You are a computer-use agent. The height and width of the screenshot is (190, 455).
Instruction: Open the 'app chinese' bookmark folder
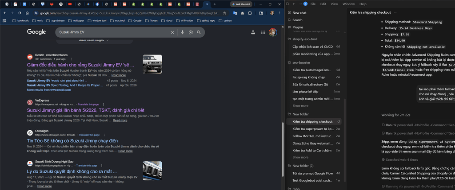[x=56, y=20]
